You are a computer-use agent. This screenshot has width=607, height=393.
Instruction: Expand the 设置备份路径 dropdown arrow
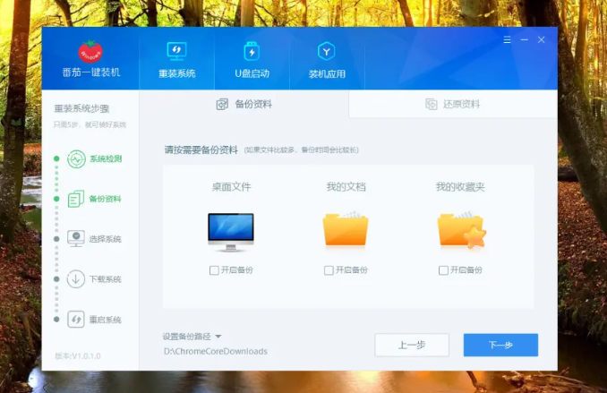pos(218,337)
